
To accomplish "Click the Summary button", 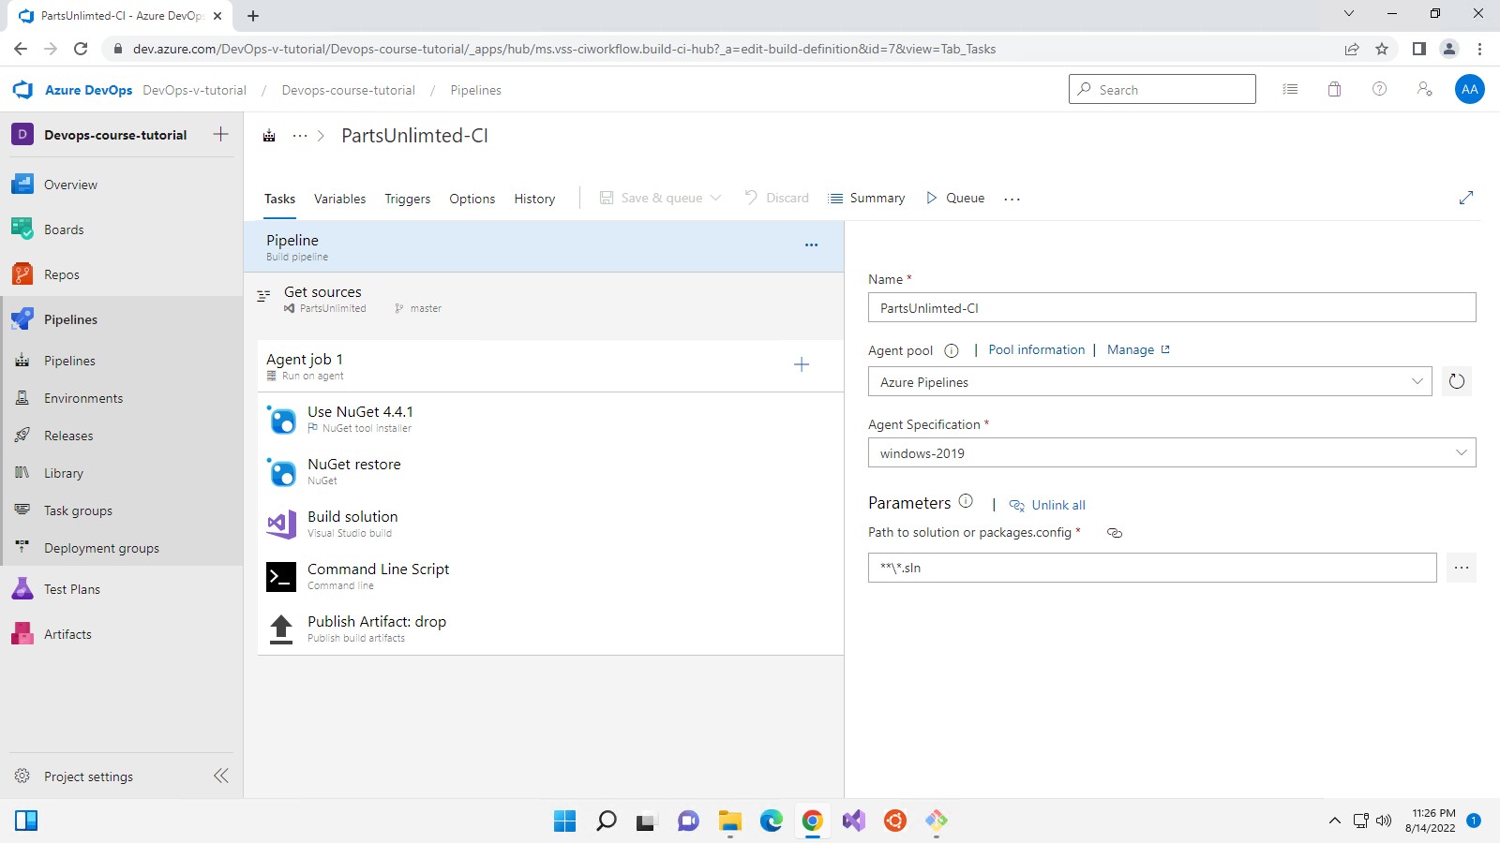I will [x=867, y=198].
